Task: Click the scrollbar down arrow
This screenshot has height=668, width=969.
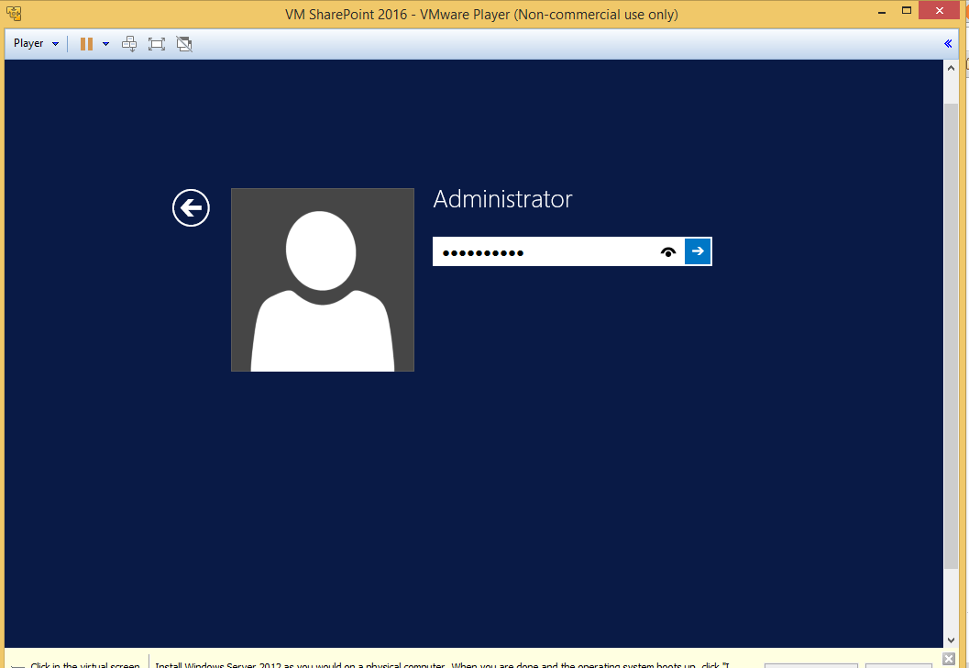Action: click(951, 640)
